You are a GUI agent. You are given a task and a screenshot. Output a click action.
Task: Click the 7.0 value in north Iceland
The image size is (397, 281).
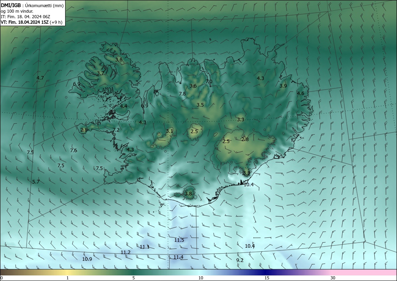click(x=209, y=81)
